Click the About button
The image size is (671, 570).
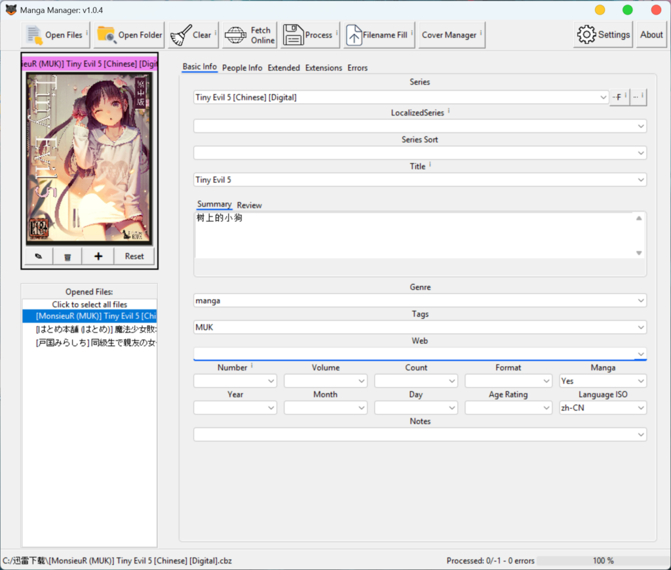point(651,35)
